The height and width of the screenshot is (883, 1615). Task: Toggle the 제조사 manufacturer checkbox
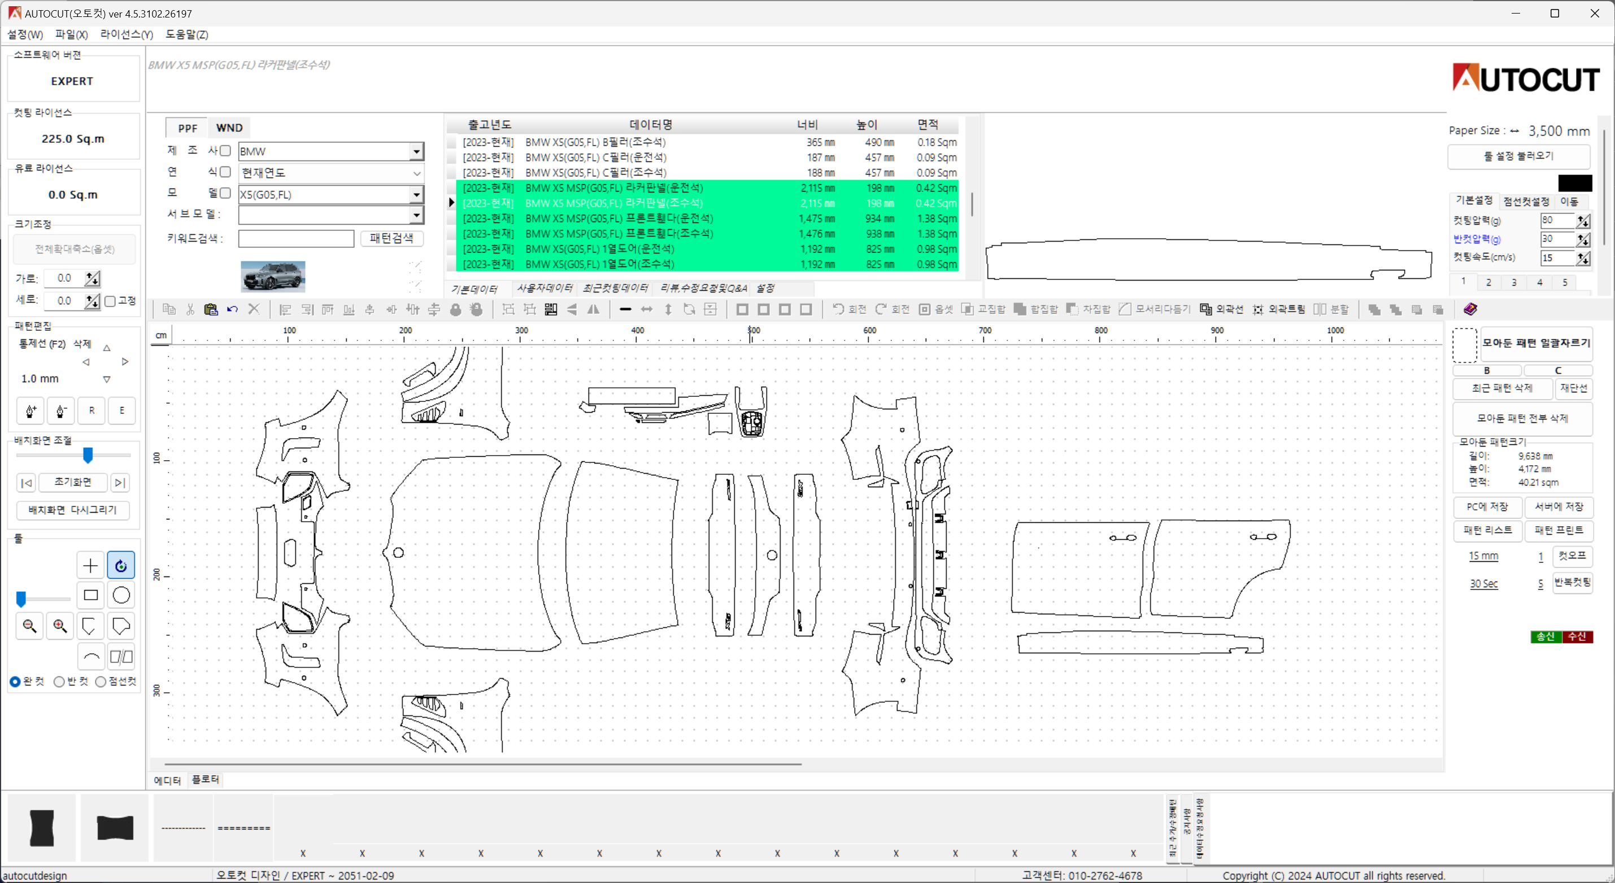point(226,150)
